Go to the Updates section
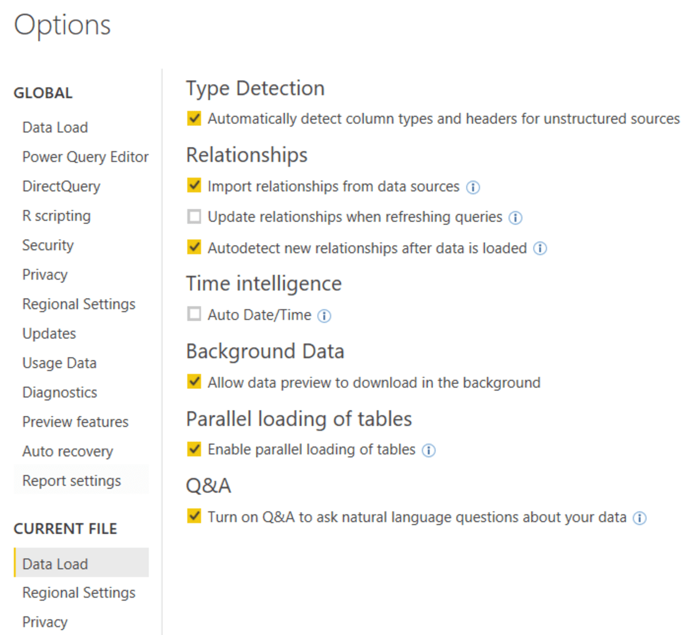The image size is (686, 635). coord(48,334)
